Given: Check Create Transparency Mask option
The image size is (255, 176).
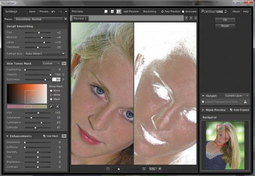Looking at the screenshot, I should click(x=203, y=102).
